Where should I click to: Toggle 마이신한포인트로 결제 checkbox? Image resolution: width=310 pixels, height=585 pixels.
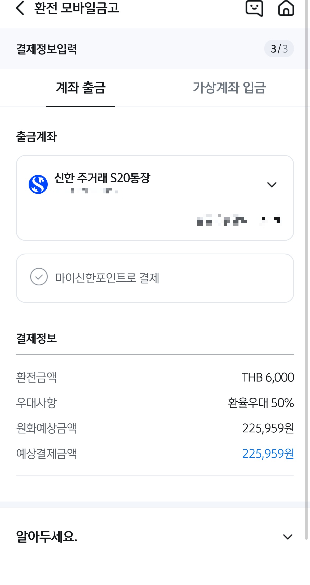click(x=39, y=277)
